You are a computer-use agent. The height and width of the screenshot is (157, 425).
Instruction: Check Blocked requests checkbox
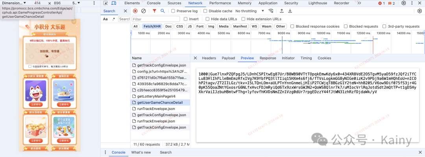pyautogui.click(x=346, y=26)
